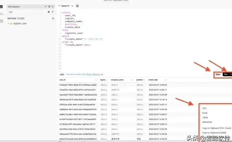Choose Excel export option

coord(205,113)
